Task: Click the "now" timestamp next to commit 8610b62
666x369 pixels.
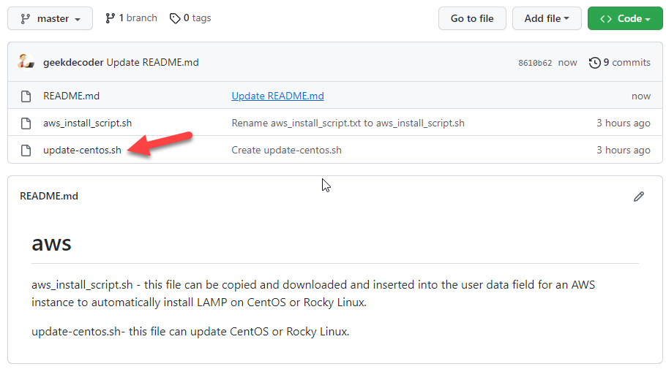Action: 567,63
